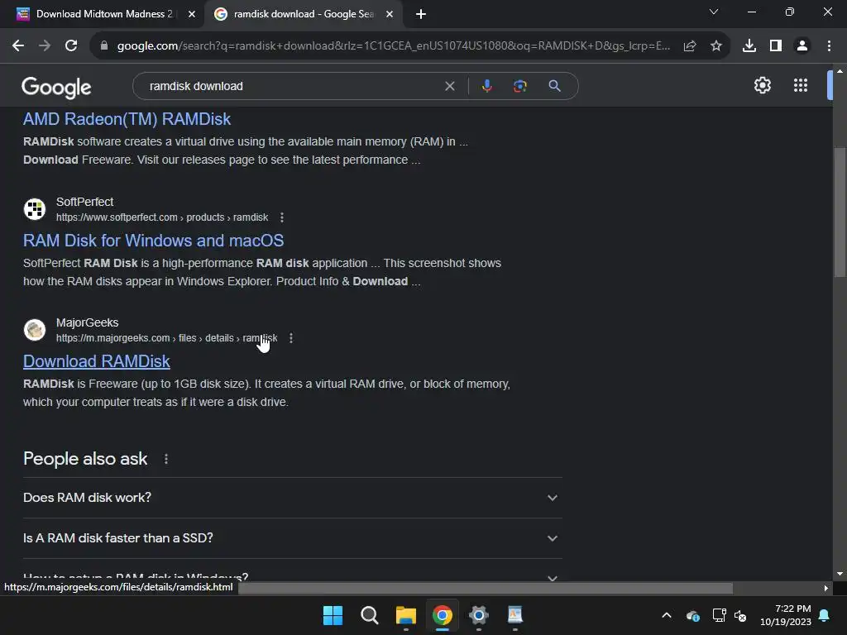This screenshot has width=847, height=635.
Task: Show hidden system tray icons
Action: (667, 615)
